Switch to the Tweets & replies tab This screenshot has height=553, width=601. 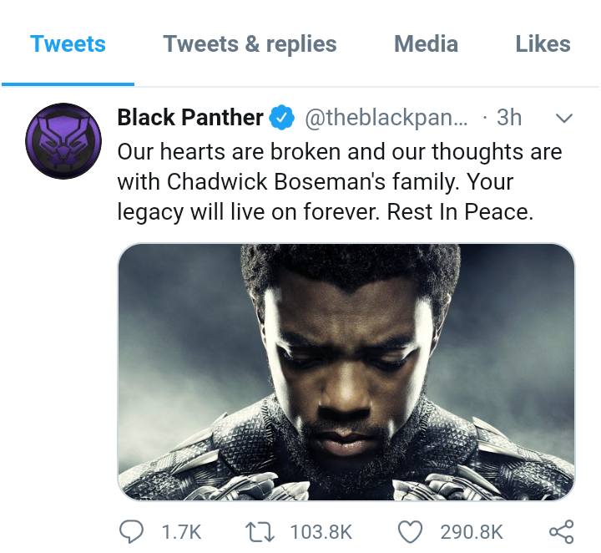pyautogui.click(x=250, y=44)
